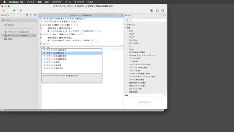Open the ヘルプ menu
Screen dimensions: 234x132
[90, 2]
